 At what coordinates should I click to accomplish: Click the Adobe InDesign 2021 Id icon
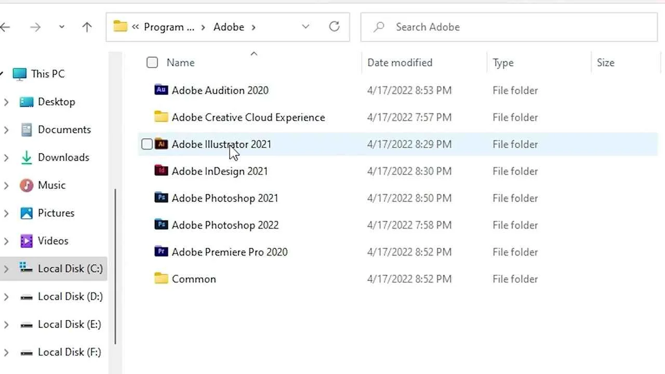pyautogui.click(x=161, y=170)
